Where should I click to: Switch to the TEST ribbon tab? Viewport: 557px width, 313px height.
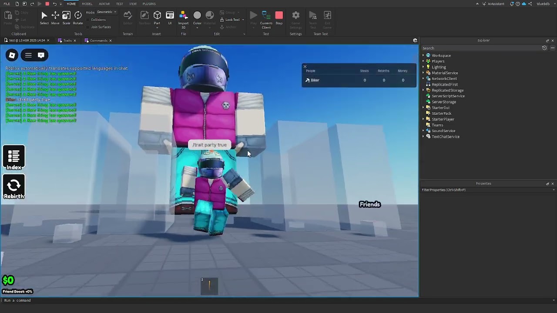pyautogui.click(x=119, y=3)
